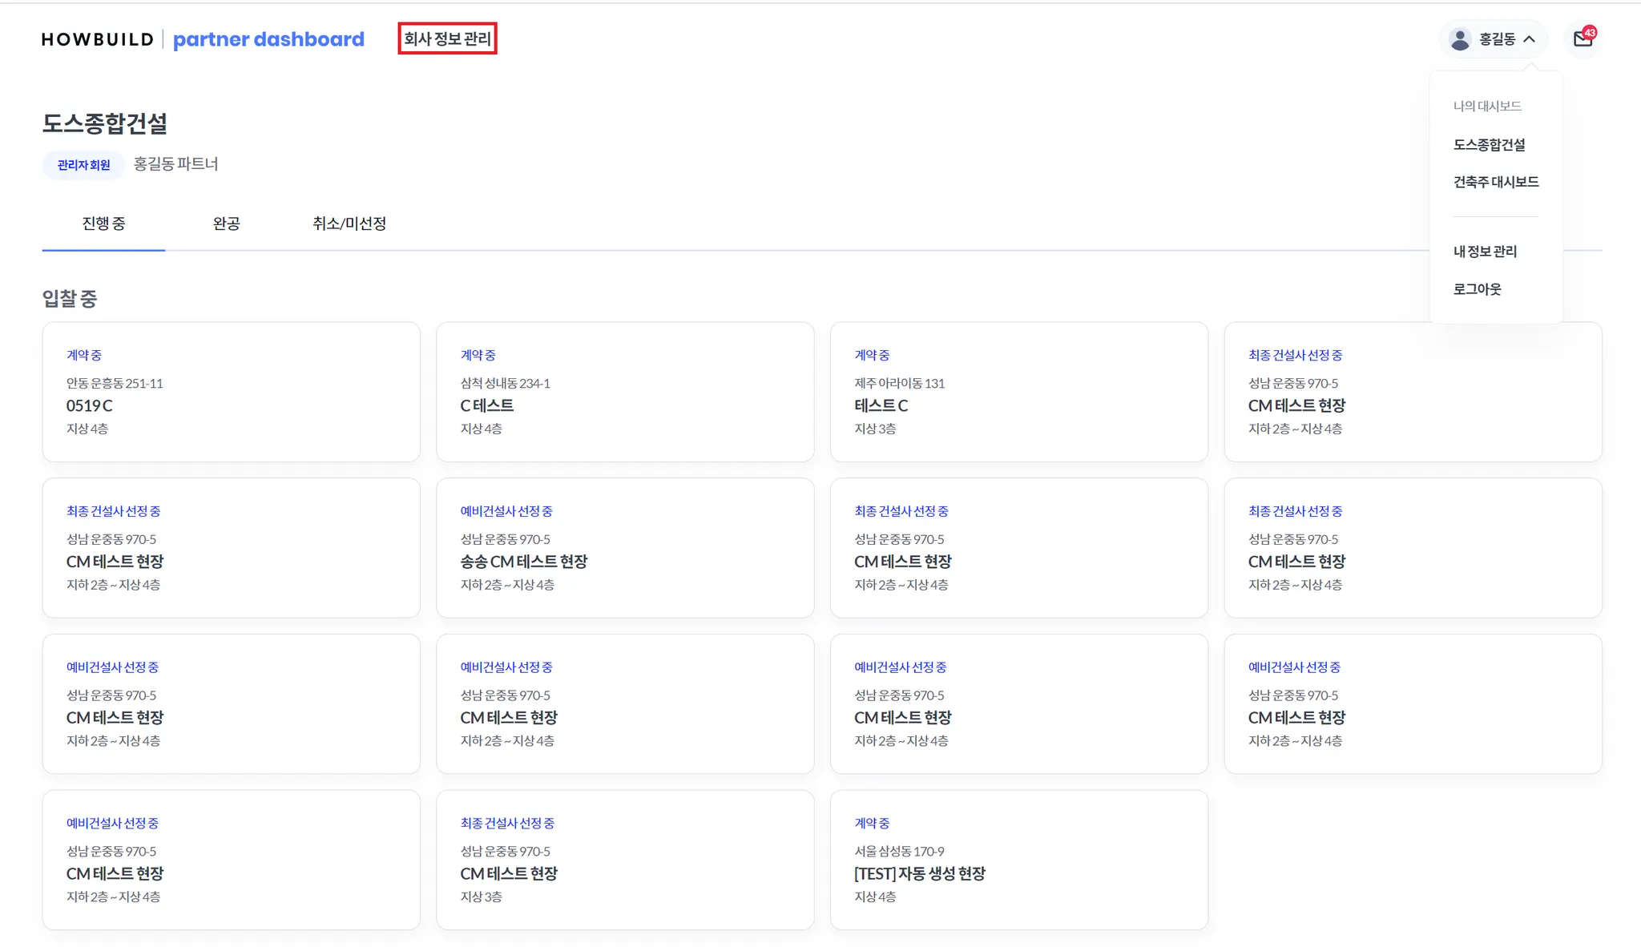Viewport: 1641px width, 947px height.
Task: Select the 진행 중 tab
Action: [103, 224]
